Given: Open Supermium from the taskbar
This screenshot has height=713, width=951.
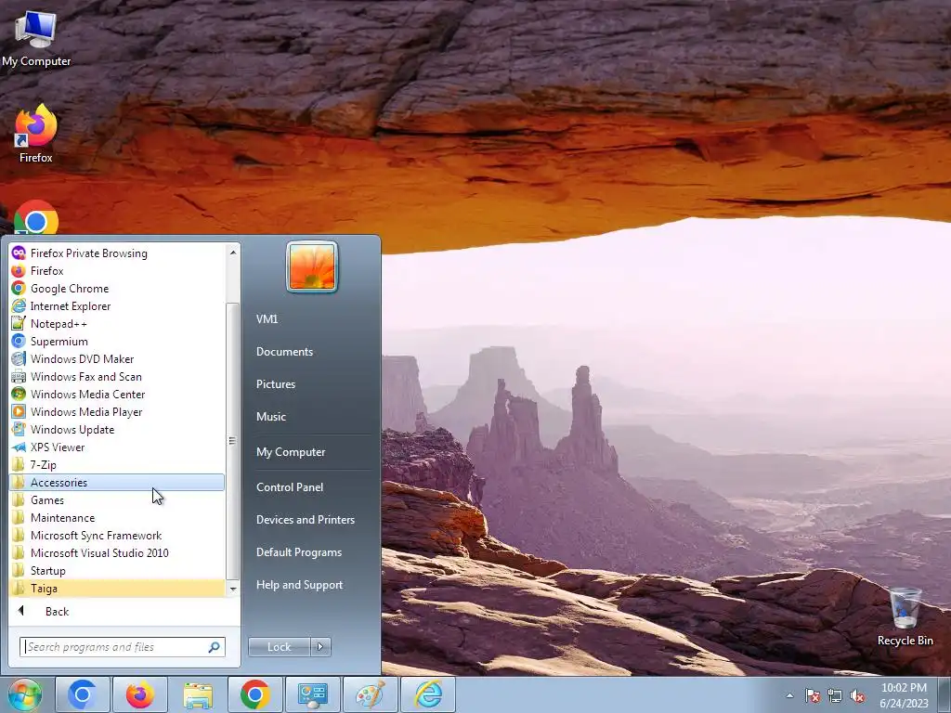Looking at the screenshot, I should pos(83,694).
